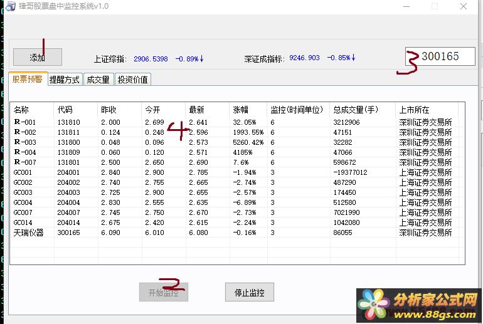
Task: Select the GC001 row name
Action: [23, 172]
